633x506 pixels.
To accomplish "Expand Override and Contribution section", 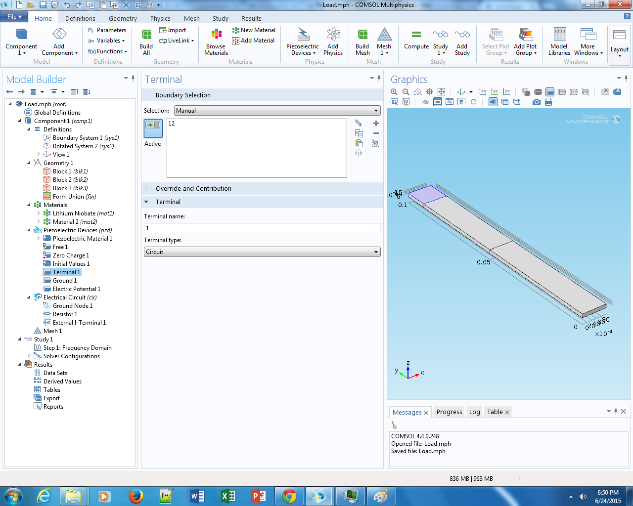I will (x=193, y=189).
